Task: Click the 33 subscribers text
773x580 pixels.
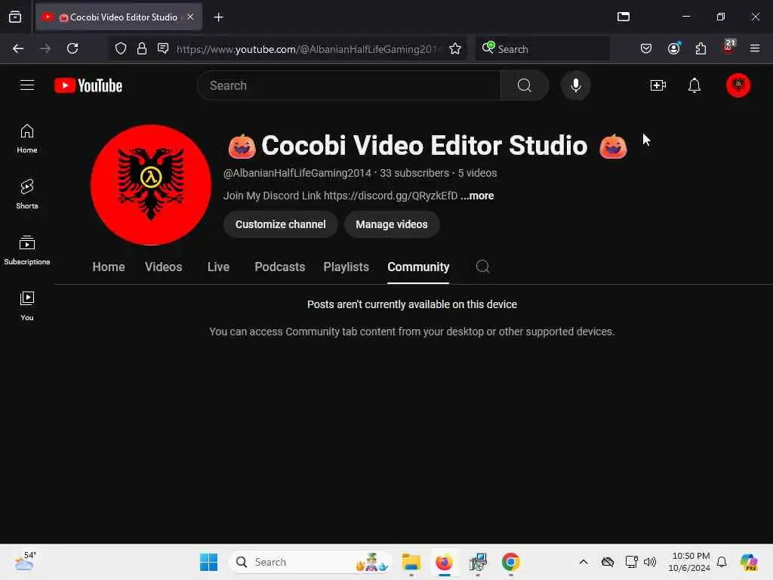Action: click(414, 173)
